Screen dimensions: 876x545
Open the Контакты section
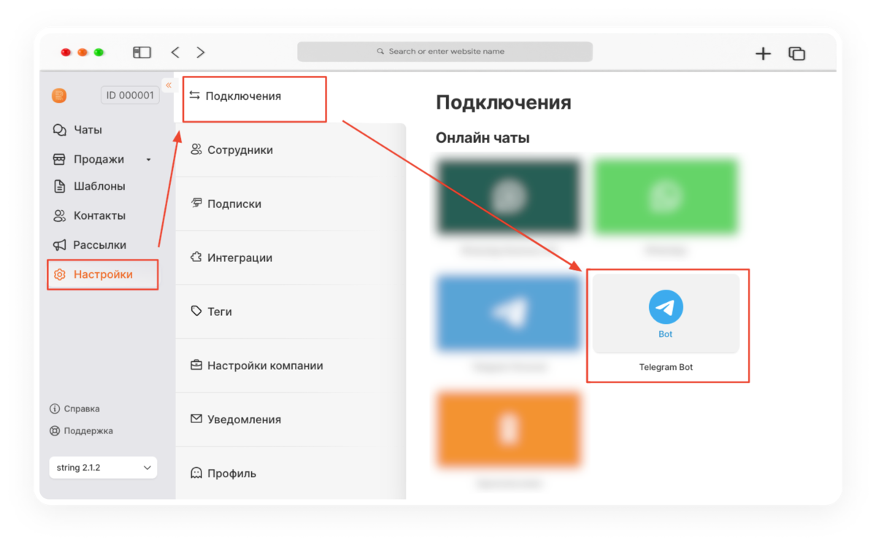pos(99,215)
